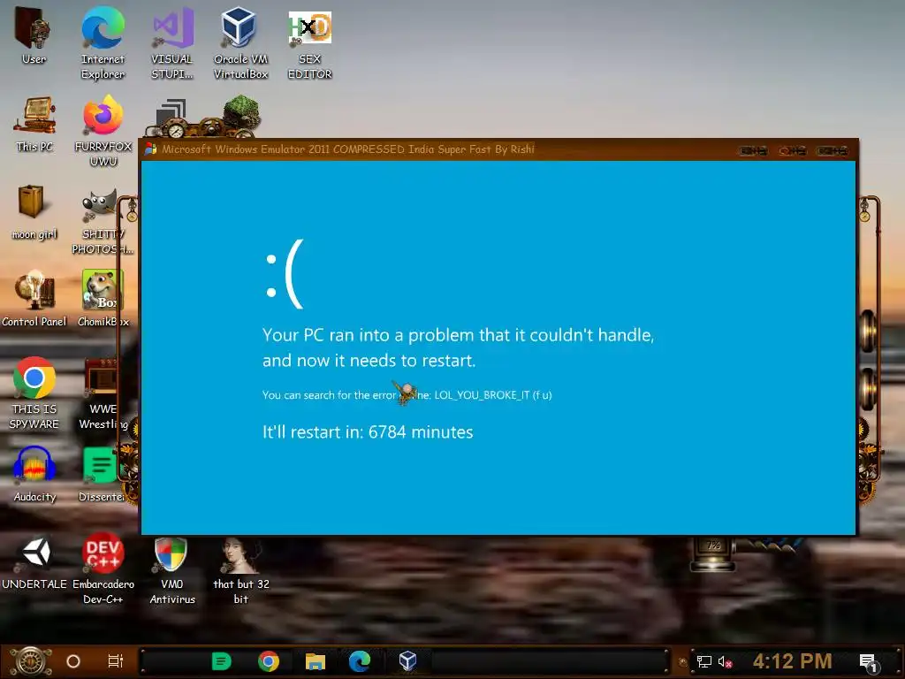Launch Oracle VM VirtualBox desktop icon

pos(240,44)
